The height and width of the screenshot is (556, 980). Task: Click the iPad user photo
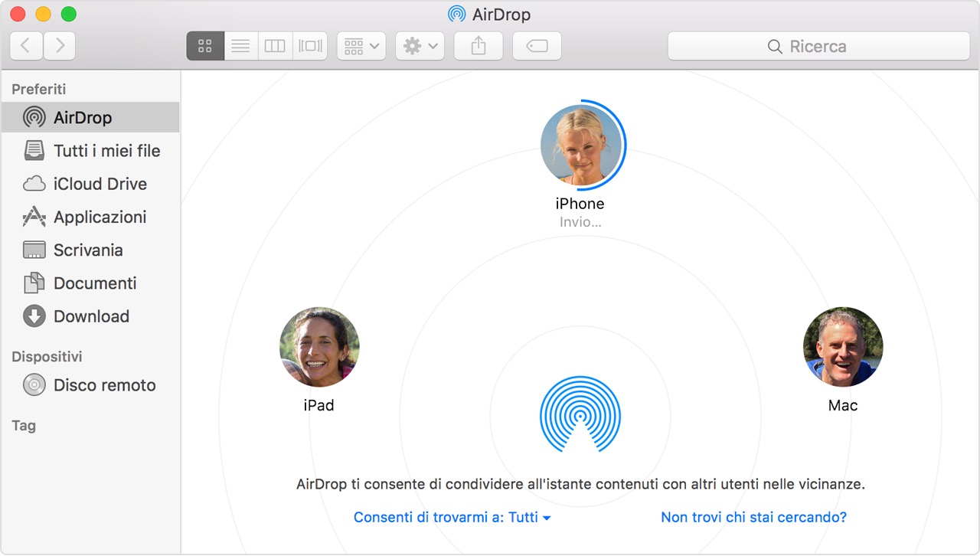click(x=319, y=347)
